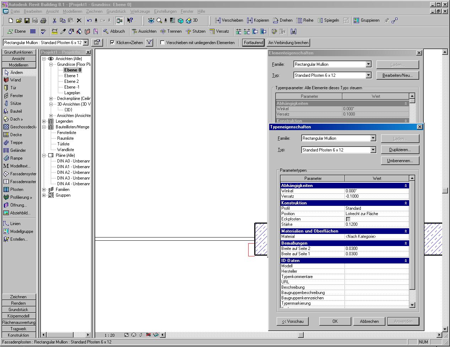450x347 pixels.
Task: Click the Delete X icon in toolbar
Action: [x=79, y=21]
